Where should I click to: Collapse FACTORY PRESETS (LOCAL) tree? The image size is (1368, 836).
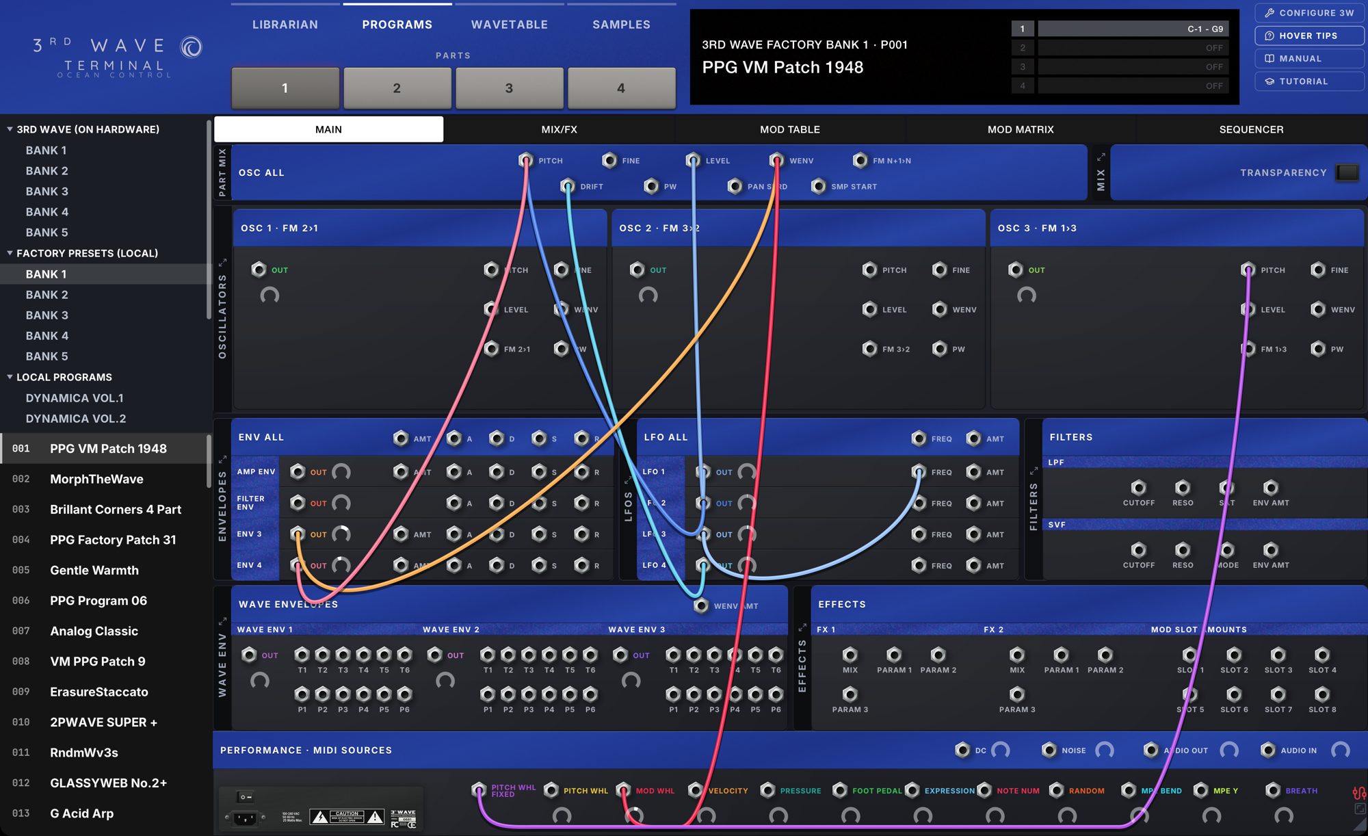(10, 252)
